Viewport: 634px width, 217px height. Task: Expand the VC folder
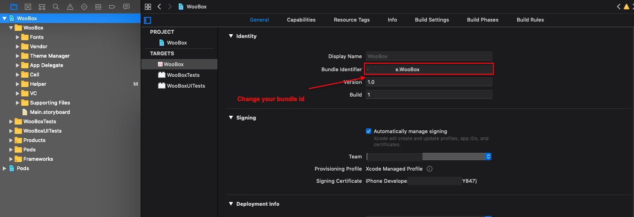point(17,93)
